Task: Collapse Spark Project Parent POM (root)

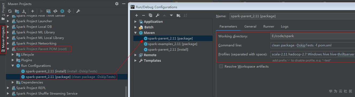Action: [8, 49]
